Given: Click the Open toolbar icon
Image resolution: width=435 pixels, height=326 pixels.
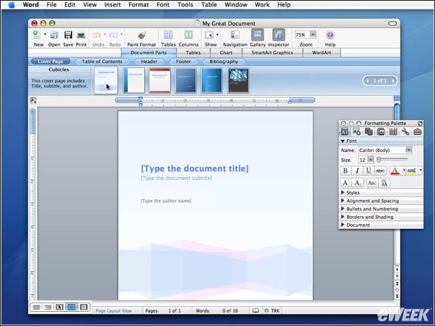Looking at the screenshot, I should [54, 35].
